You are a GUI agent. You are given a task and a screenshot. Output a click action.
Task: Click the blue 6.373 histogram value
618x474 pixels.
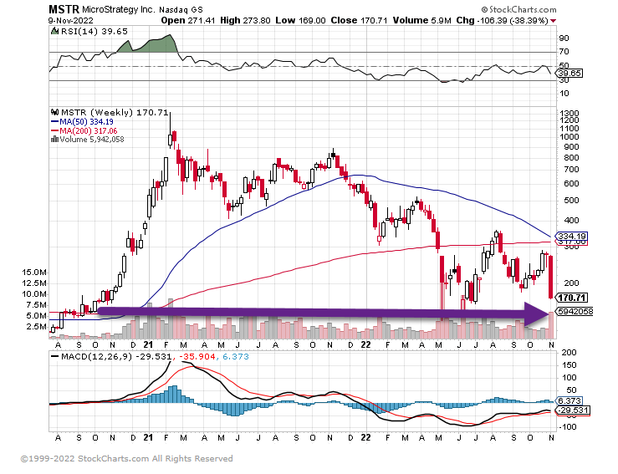[236, 357]
